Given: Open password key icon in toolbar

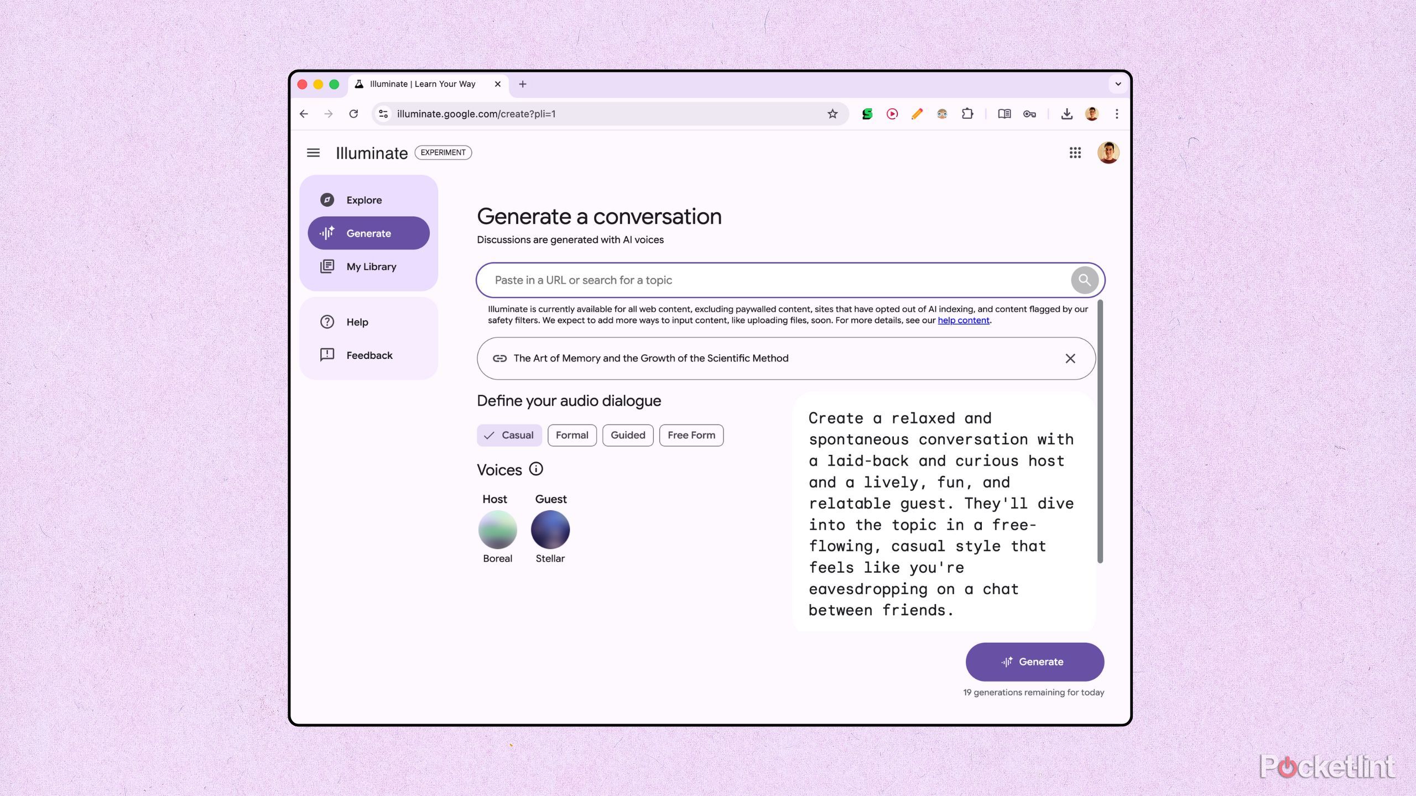Looking at the screenshot, I should pos(1029,114).
